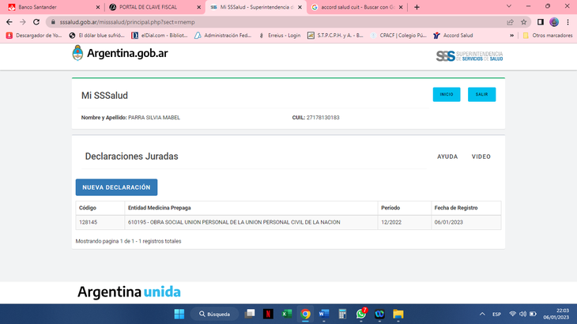
Task: Open Excel from the taskbar
Action: point(286,314)
